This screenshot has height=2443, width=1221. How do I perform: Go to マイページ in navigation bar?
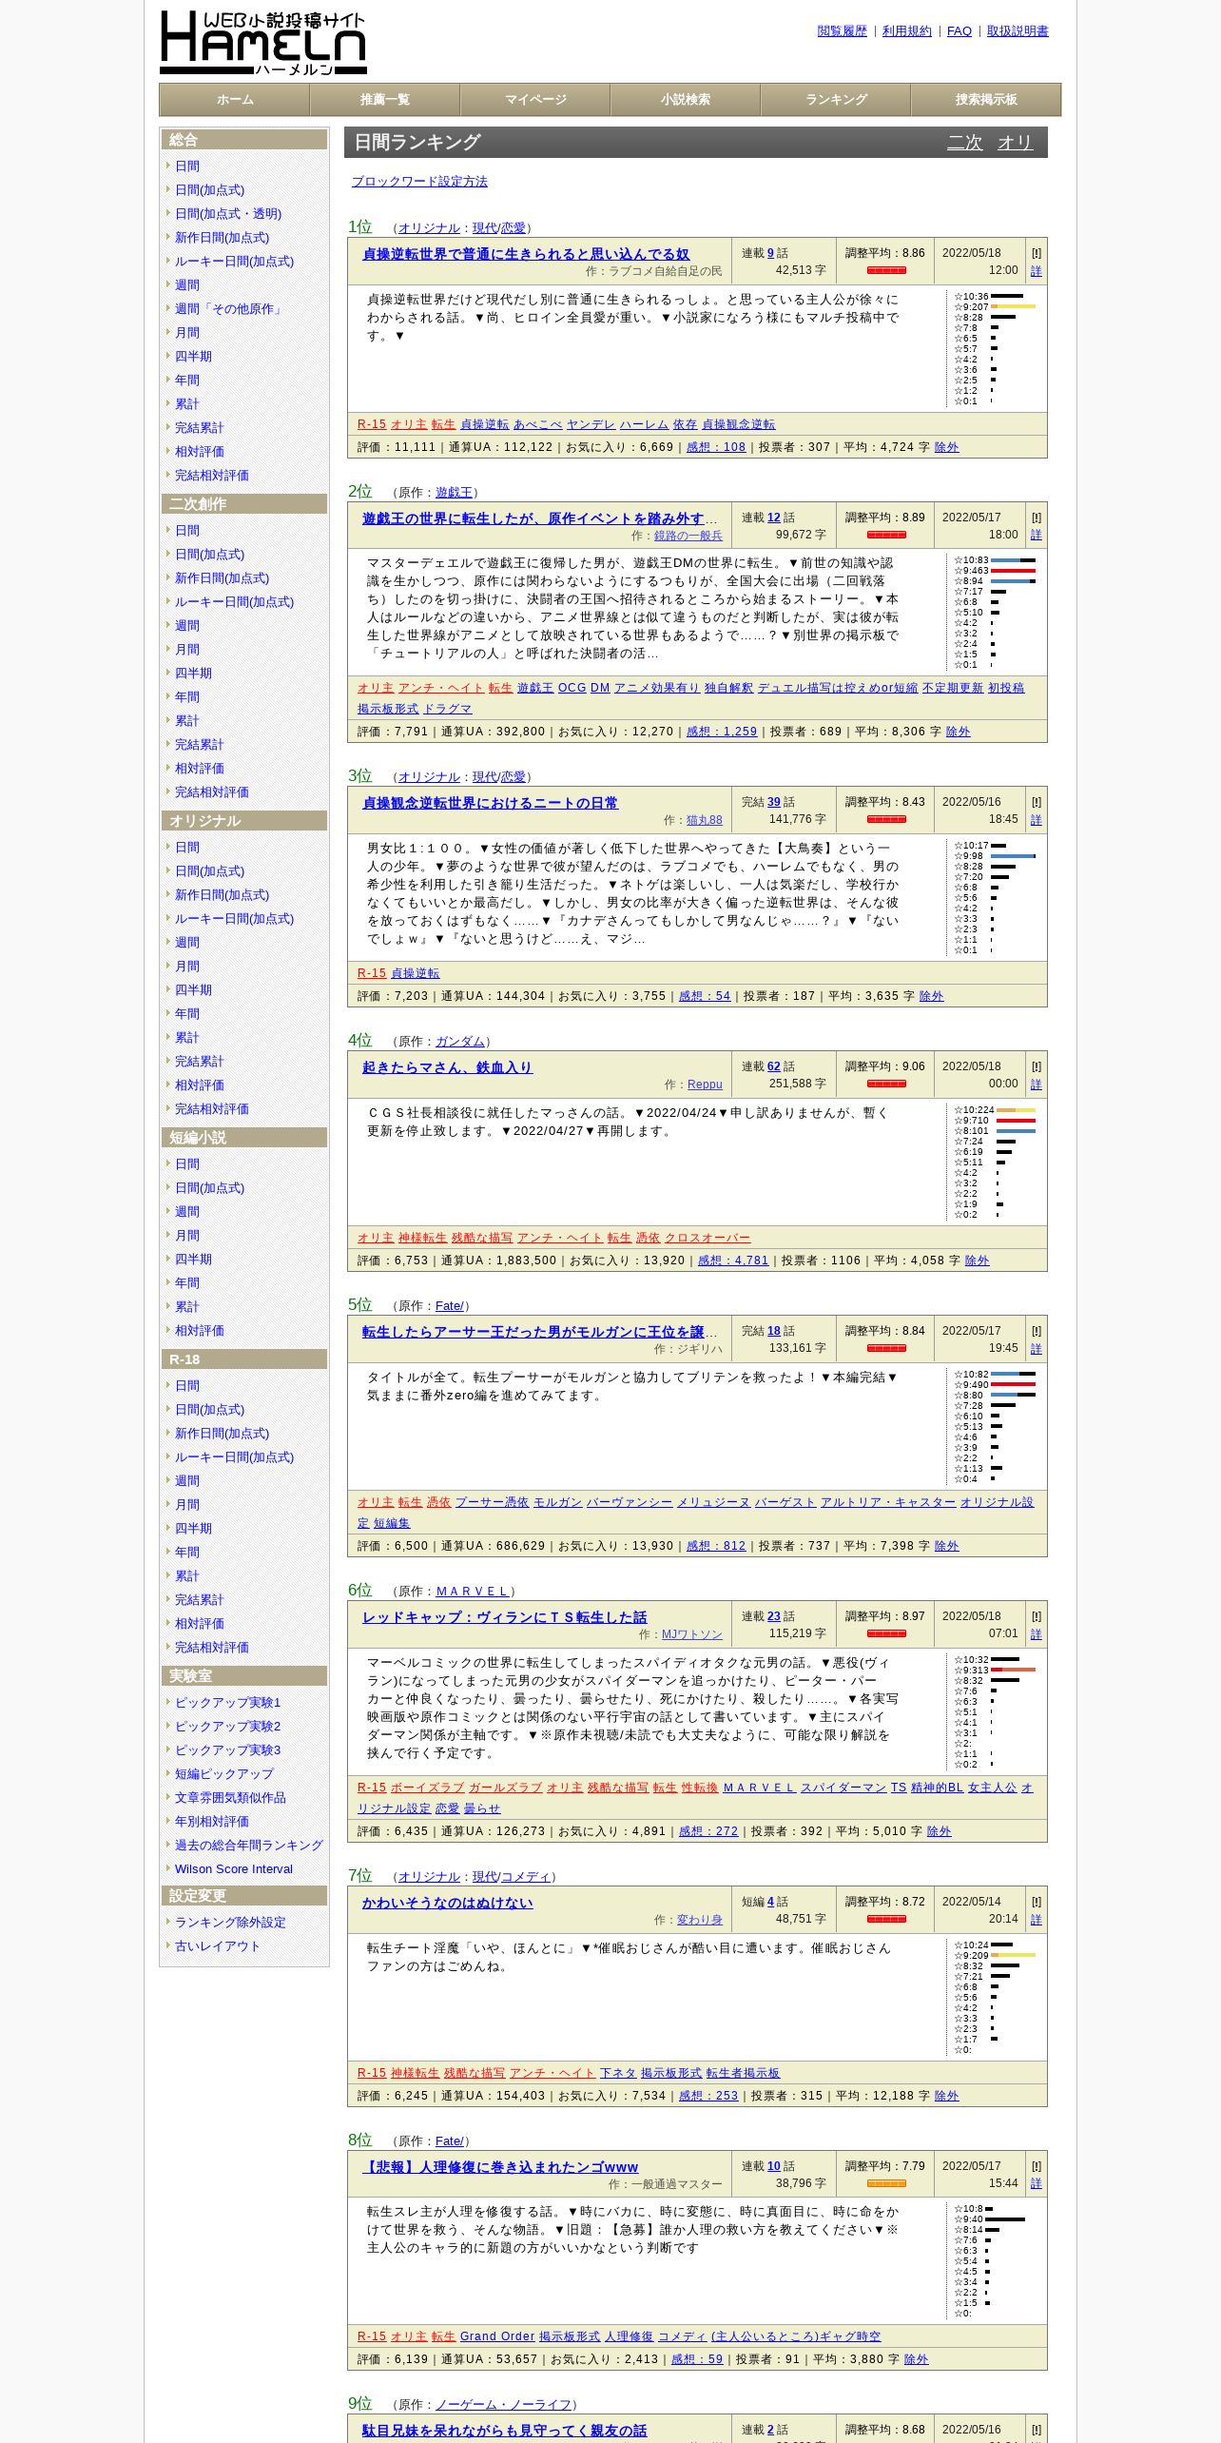(x=535, y=100)
